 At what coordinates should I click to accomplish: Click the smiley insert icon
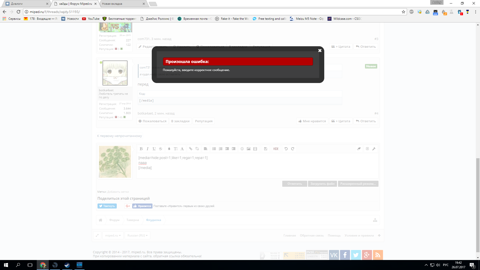point(242,149)
